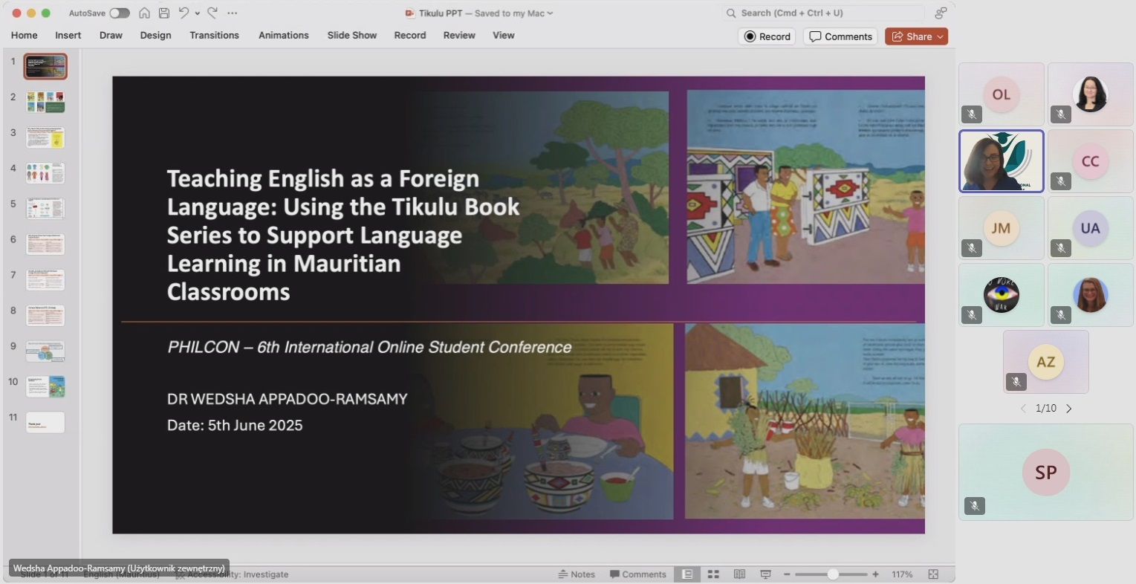This screenshot has width=1136, height=584.
Task: Click the magnifier icon in the search field
Action: pos(731,13)
